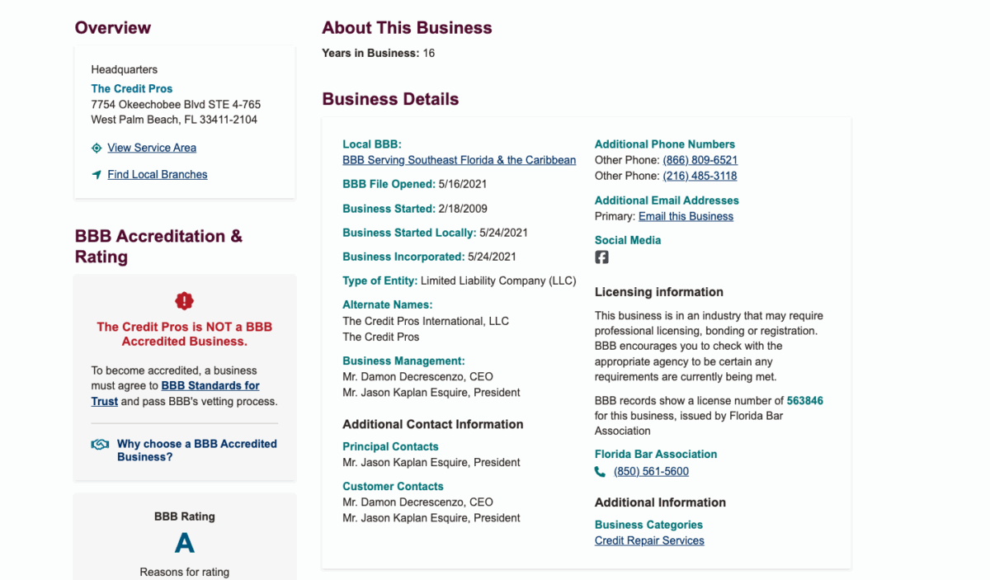Call other phone number (866) 809-6521
The image size is (990, 580).
700,159
